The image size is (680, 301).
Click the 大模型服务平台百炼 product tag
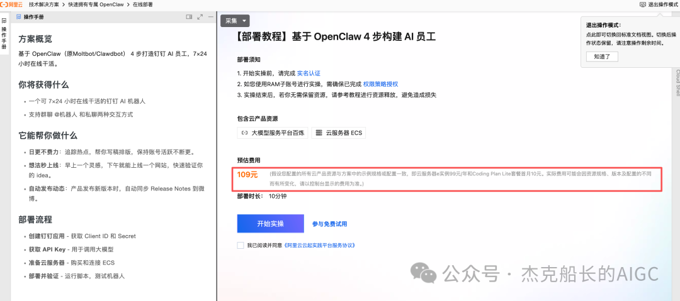coord(273,133)
